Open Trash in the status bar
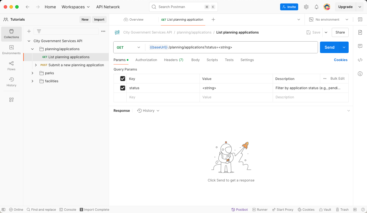 pos(342,210)
